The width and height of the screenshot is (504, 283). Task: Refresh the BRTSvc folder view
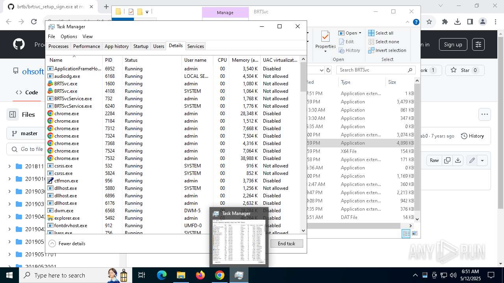pos(328,70)
